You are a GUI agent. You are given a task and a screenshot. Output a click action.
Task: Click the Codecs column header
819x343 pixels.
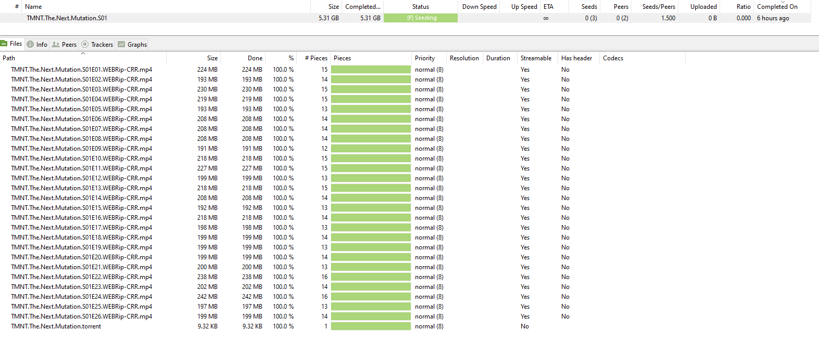point(613,58)
